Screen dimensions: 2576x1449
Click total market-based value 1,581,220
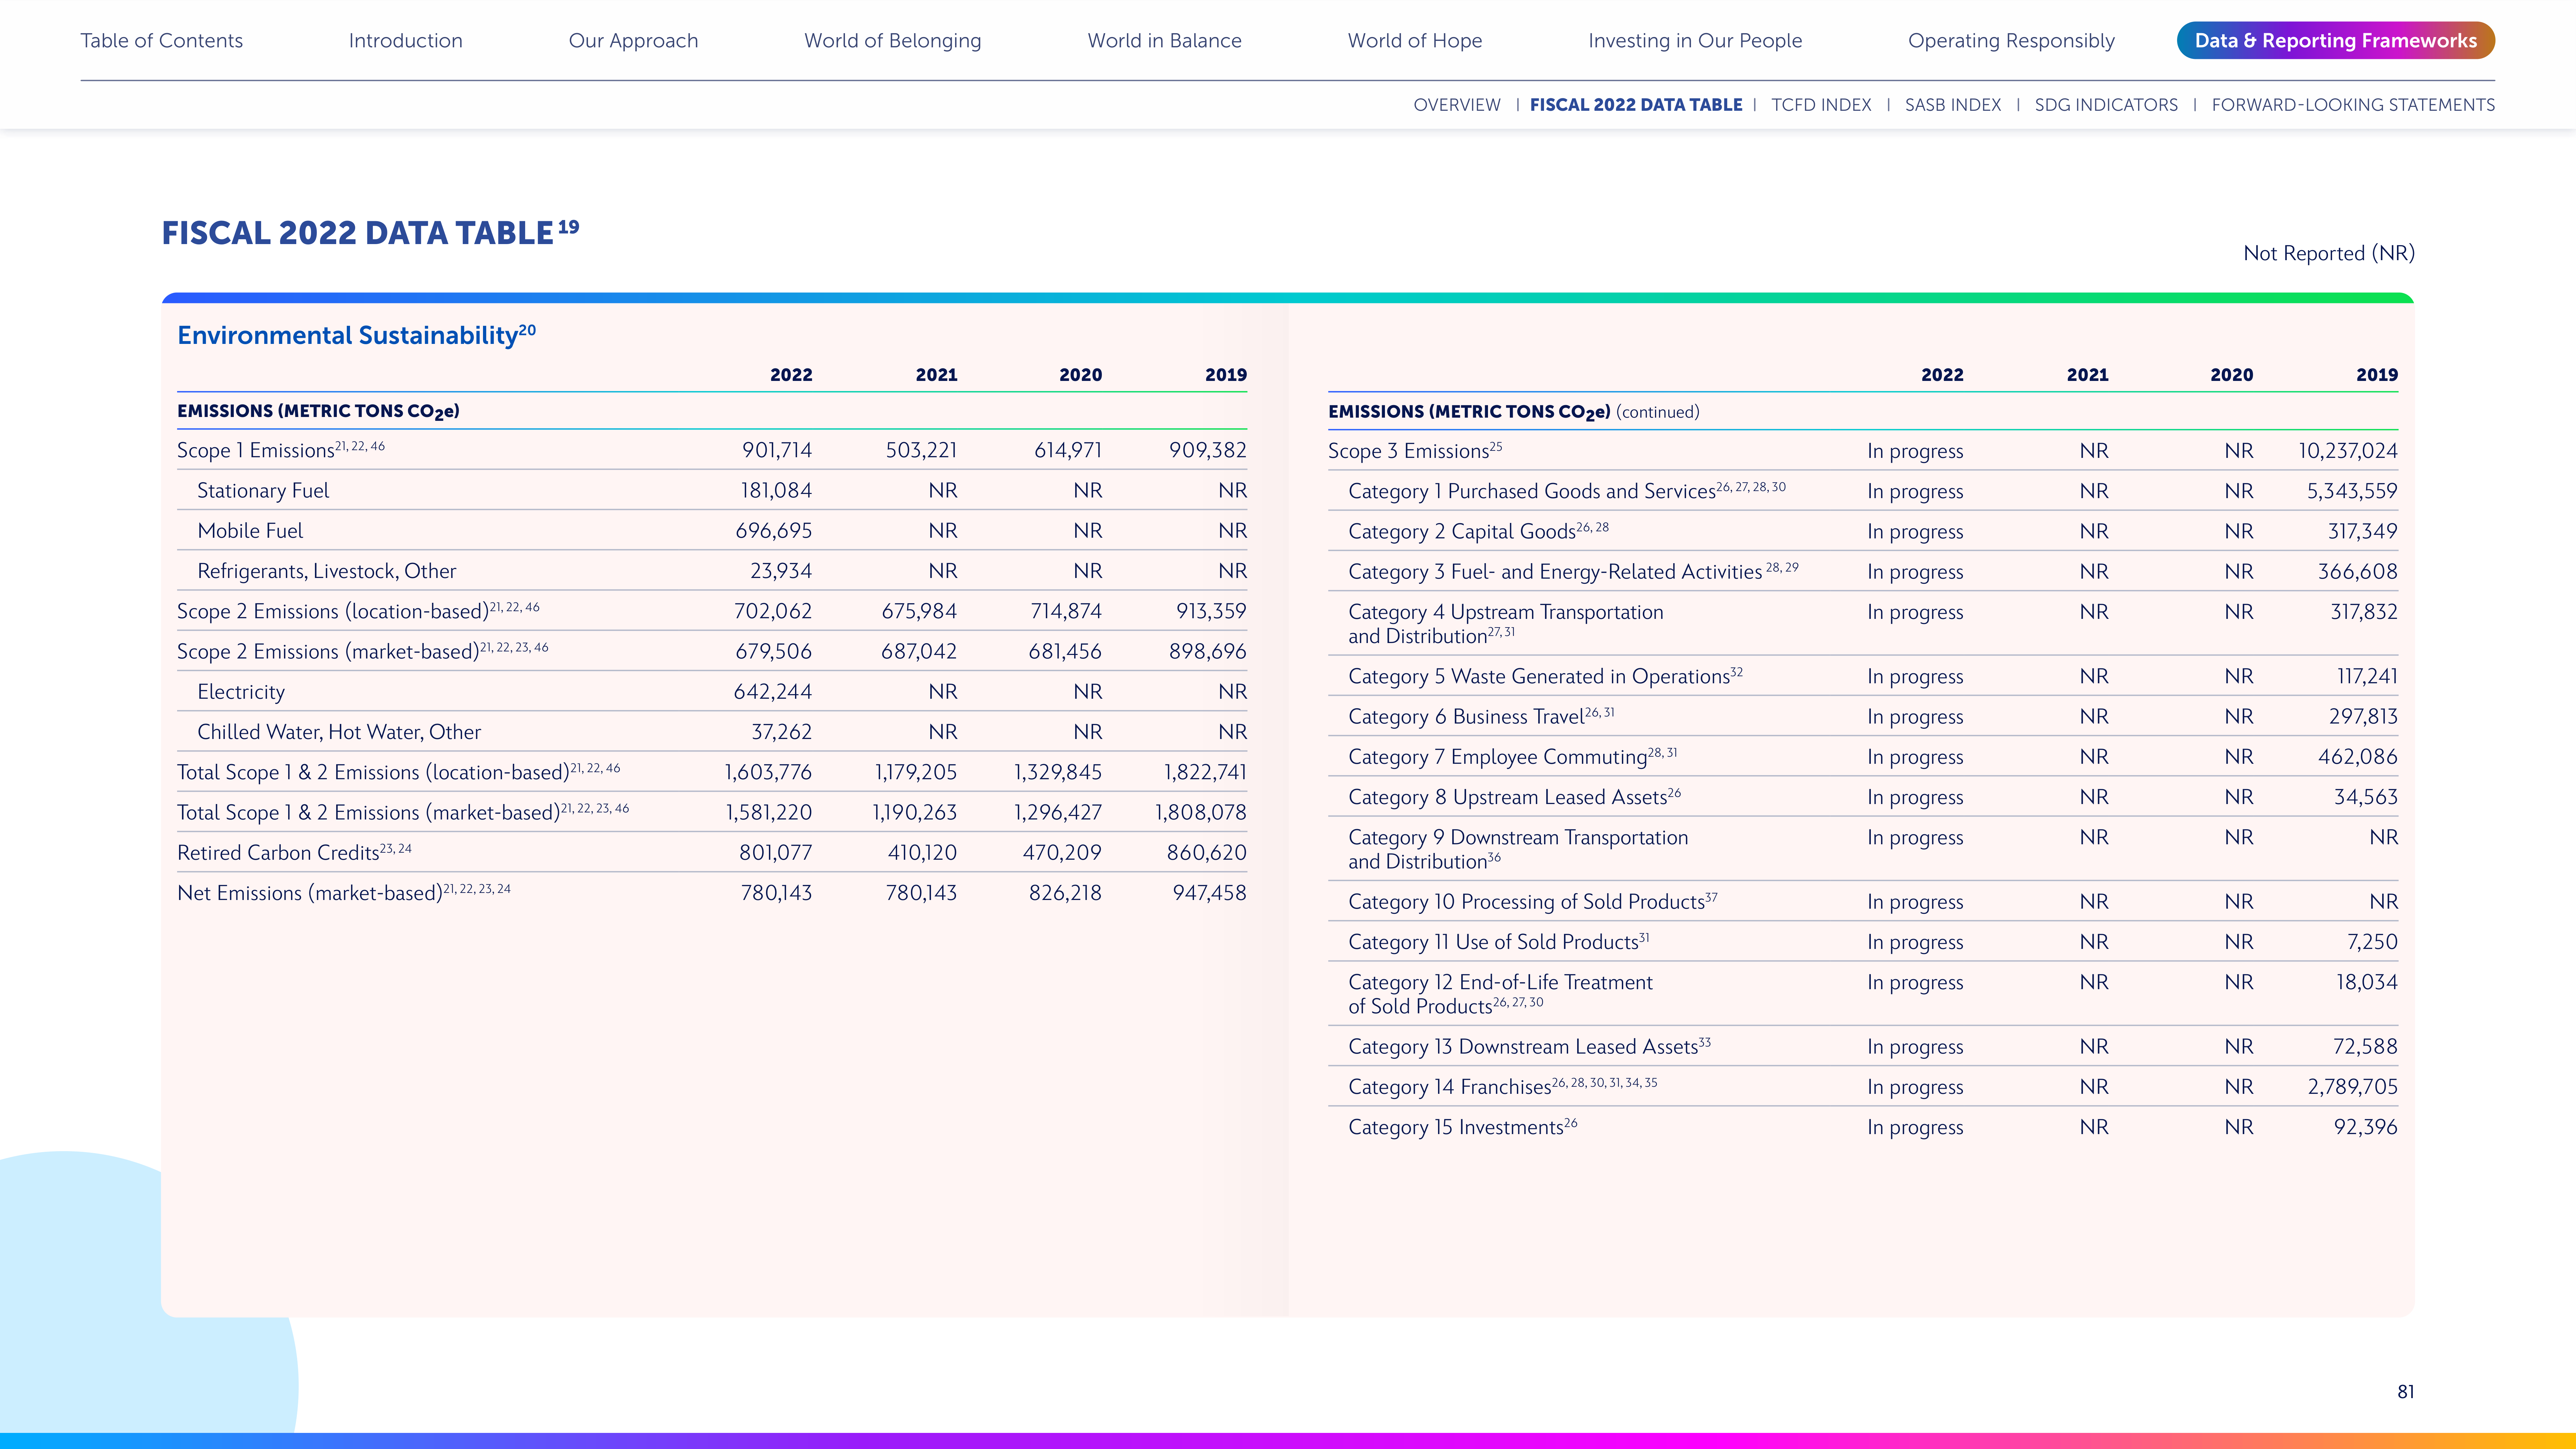coord(769,812)
